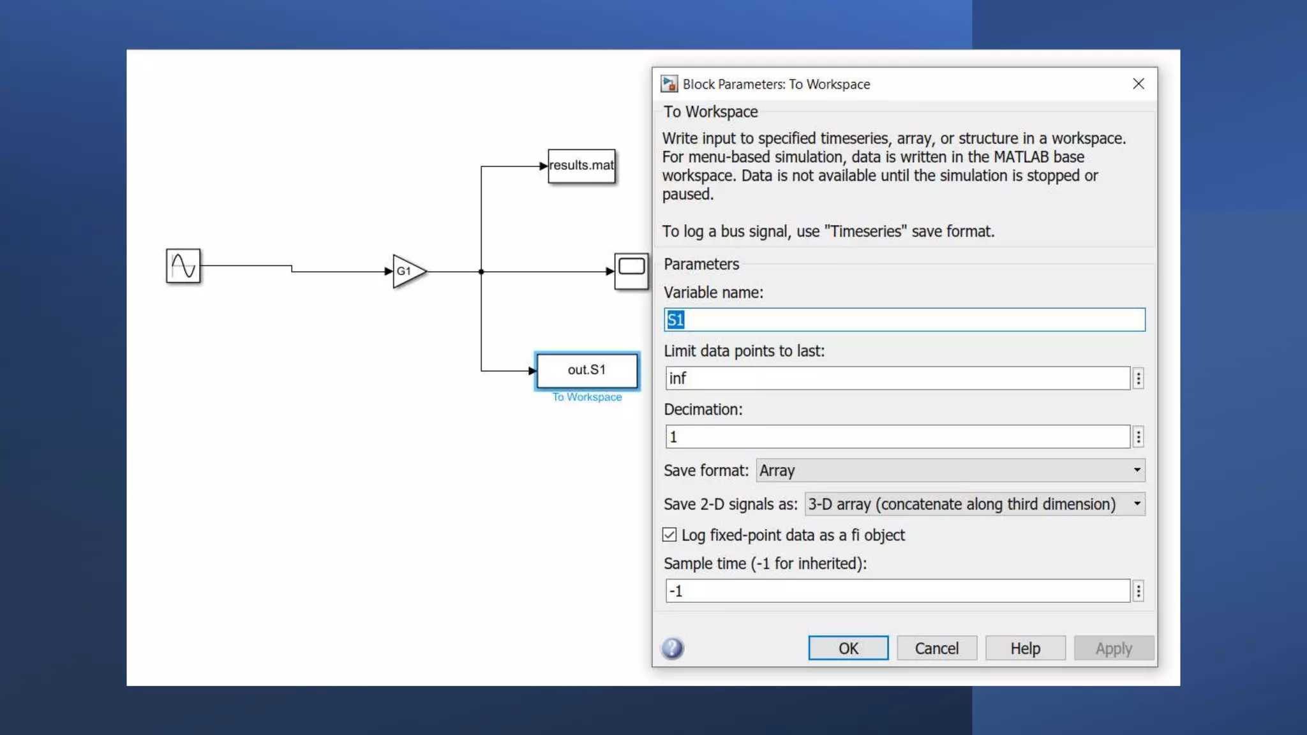Open options dots beside Limit data points

[1138, 378]
